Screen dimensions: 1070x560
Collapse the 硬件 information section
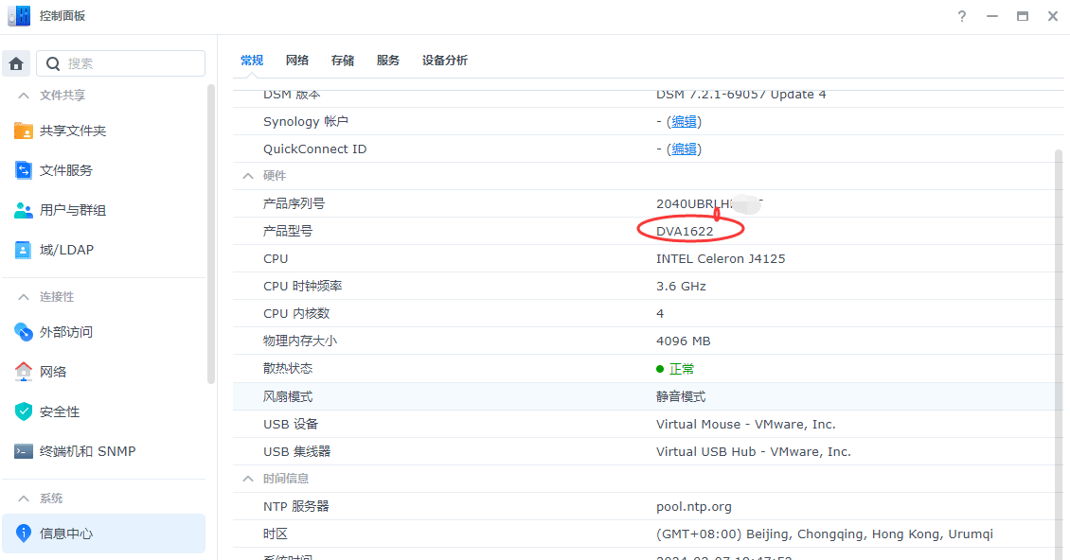pyautogui.click(x=247, y=175)
